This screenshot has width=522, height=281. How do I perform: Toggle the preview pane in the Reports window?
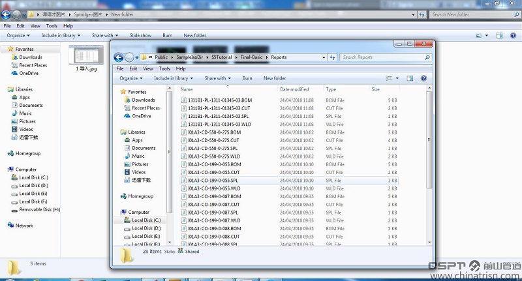point(410,78)
